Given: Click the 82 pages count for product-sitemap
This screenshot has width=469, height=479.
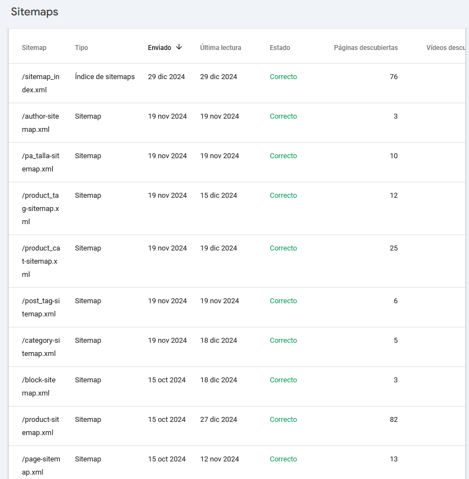Looking at the screenshot, I should click(394, 420).
